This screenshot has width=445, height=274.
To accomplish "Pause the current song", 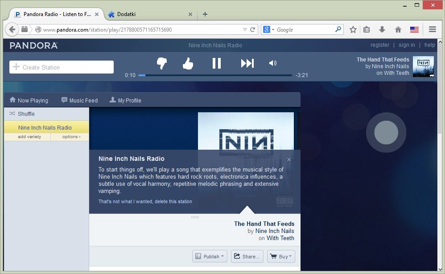I will pyautogui.click(x=217, y=63).
